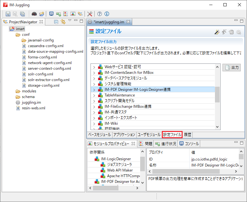Viewport: 247px width, 202px height.
Task: Expand IM-ContentsSearch for IMBox module
Action: point(94,73)
